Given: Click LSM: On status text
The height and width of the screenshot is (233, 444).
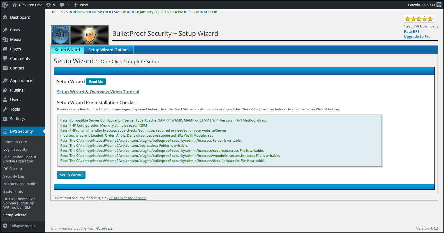Looking at the screenshot, I should [119, 12].
